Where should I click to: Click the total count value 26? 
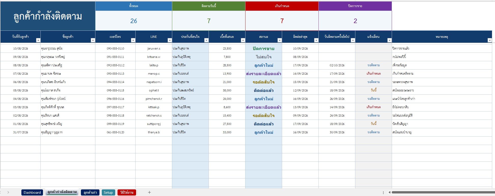134,21
